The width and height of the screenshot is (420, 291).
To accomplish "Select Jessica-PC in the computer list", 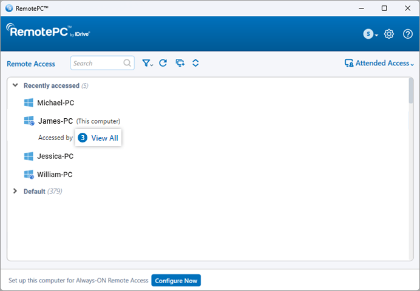I will pyautogui.click(x=55, y=156).
